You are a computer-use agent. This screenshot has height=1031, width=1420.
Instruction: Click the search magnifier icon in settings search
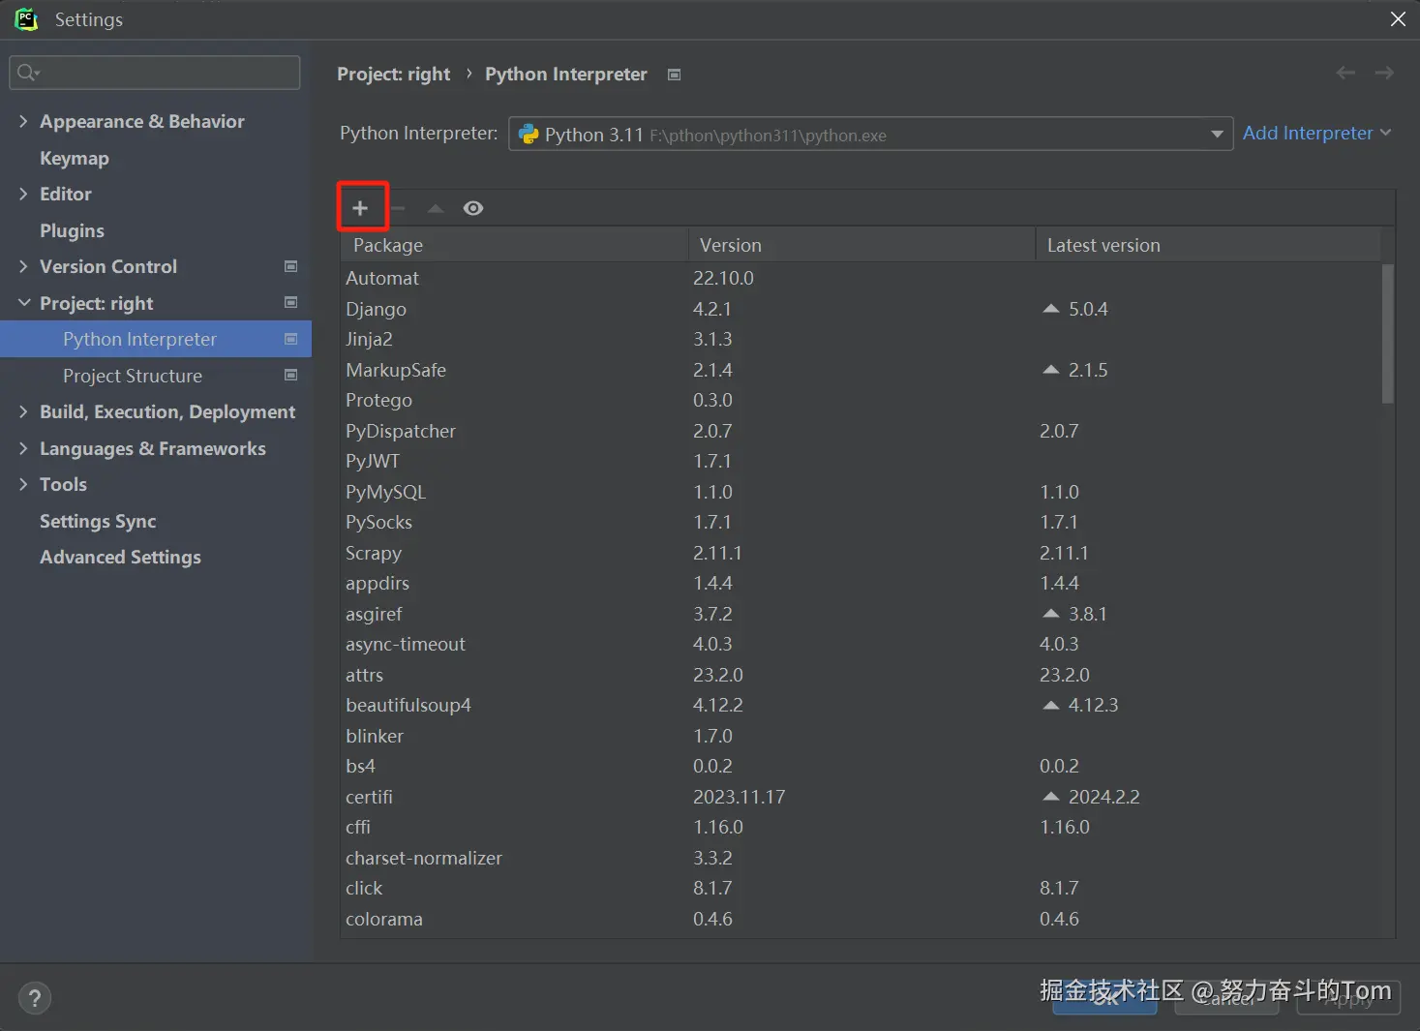pos(28,73)
